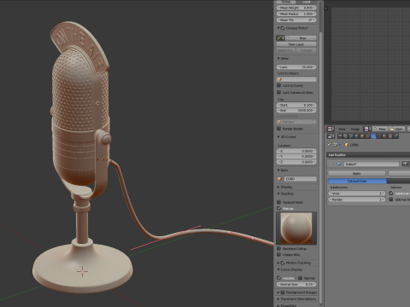Viewport: 410px width, 307px height.
Task: Enable Lock Camera to View checkbox
Action: click(x=279, y=92)
